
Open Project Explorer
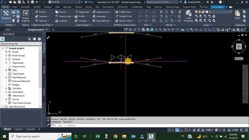(26, 16)
